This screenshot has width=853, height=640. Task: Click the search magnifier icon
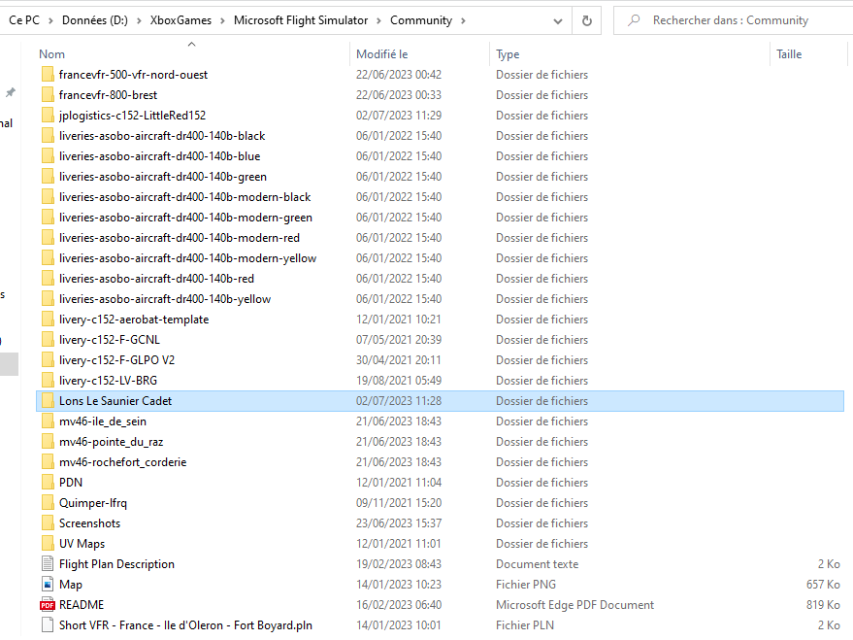click(x=634, y=20)
